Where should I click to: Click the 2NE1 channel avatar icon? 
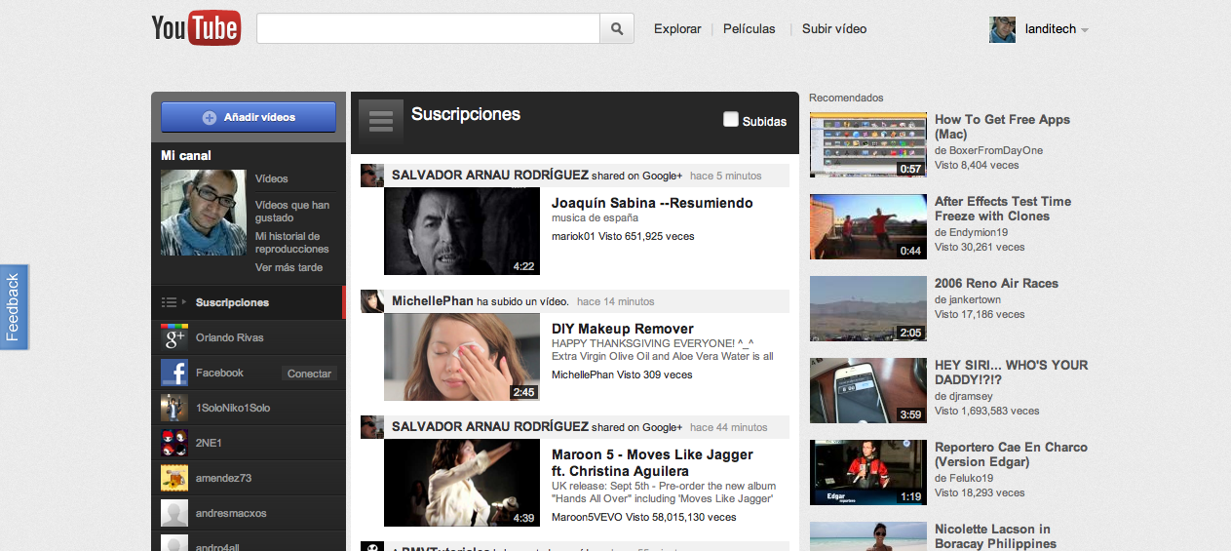pos(174,443)
